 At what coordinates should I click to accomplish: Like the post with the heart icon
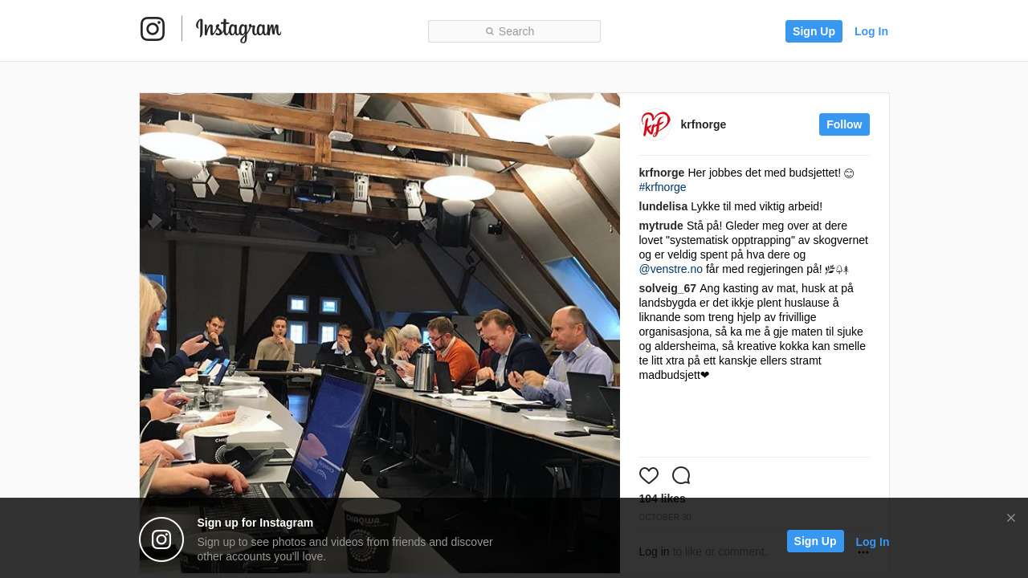point(649,475)
